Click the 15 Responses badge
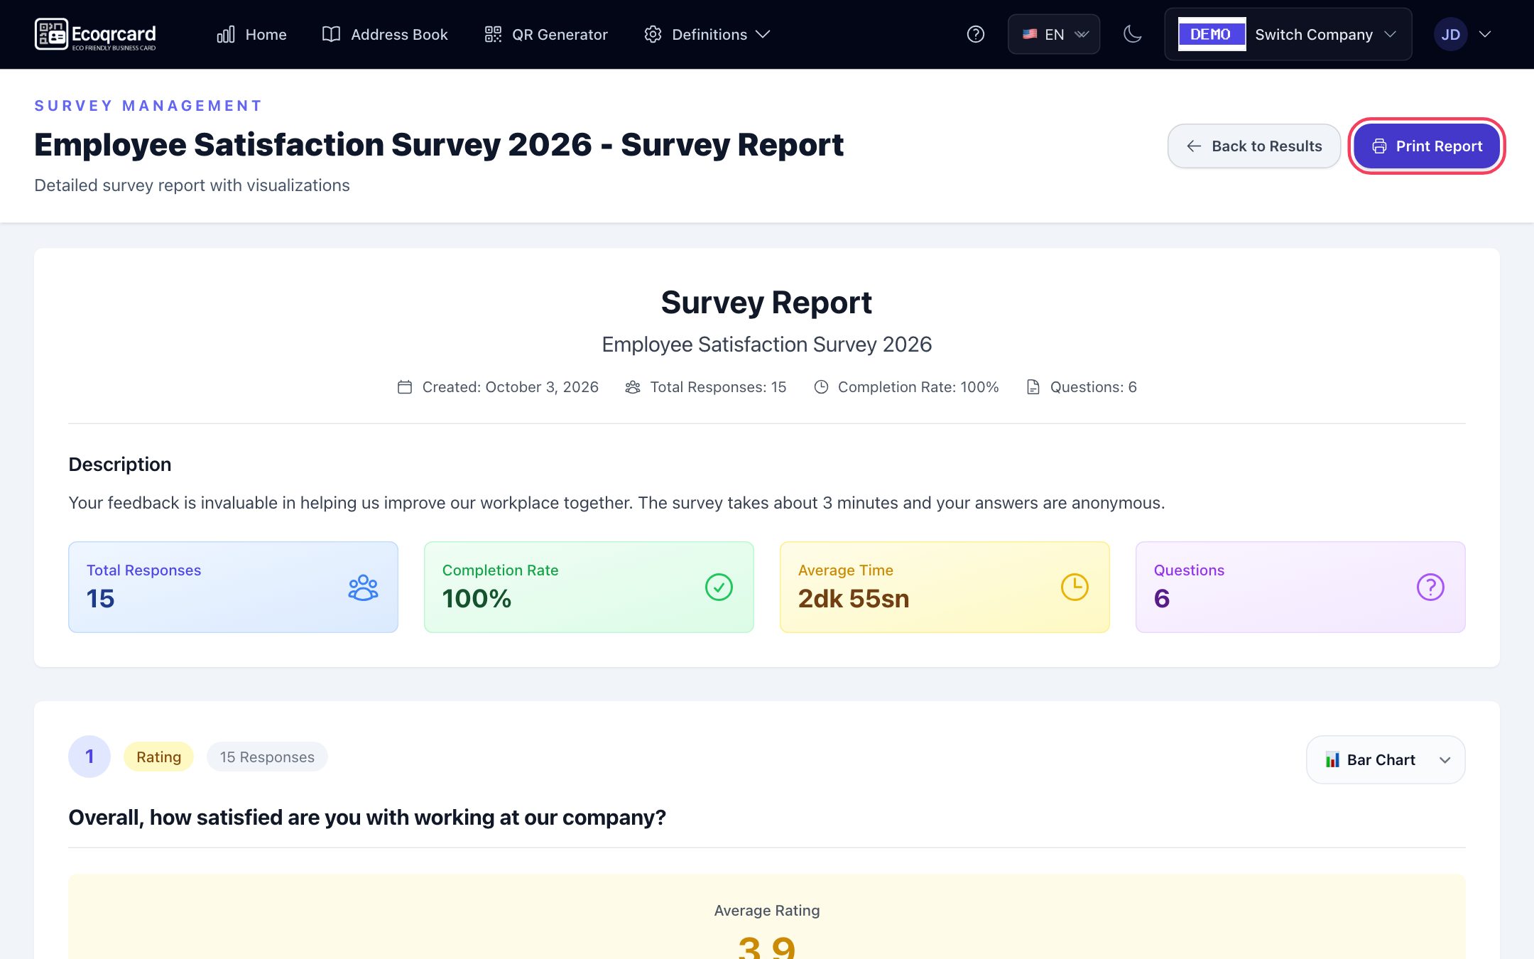The image size is (1534, 959). point(267,757)
